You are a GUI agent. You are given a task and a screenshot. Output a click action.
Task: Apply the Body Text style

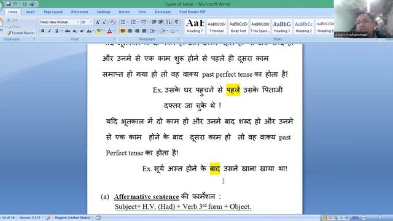[238, 26]
